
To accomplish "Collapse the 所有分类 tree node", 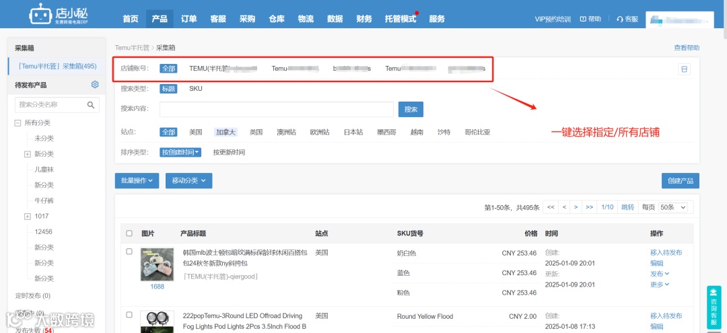I will click(x=18, y=122).
